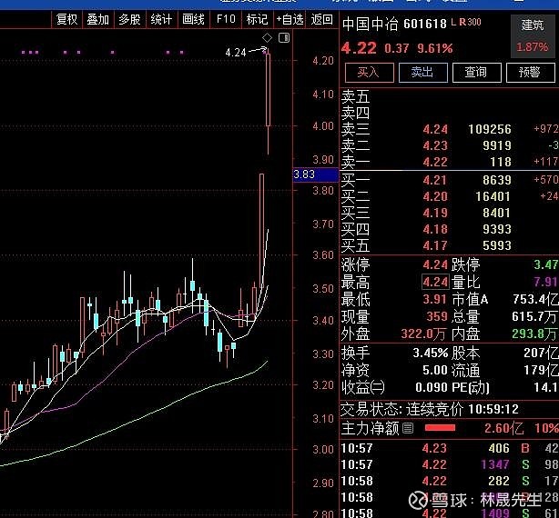Image resolution: width=559 pixels, height=518 pixels.
Task: Click the 最高 value 4.24 box
Action: click(435, 282)
